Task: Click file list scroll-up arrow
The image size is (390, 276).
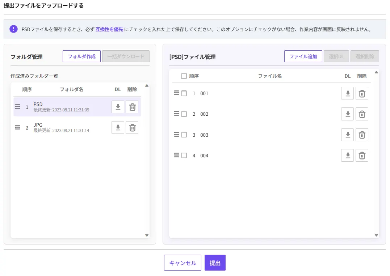Action: 376,72
